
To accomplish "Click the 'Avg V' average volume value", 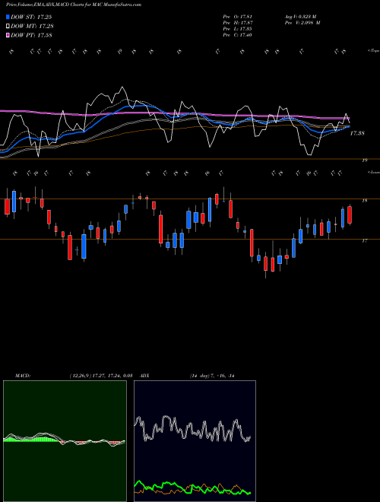I will pos(300,16).
